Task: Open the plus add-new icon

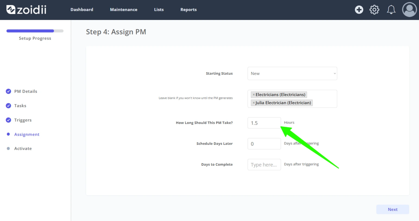Action: [x=359, y=10]
